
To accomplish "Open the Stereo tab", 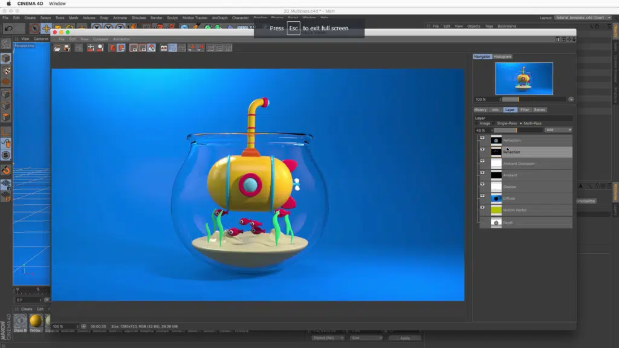I will [x=540, y=110].
